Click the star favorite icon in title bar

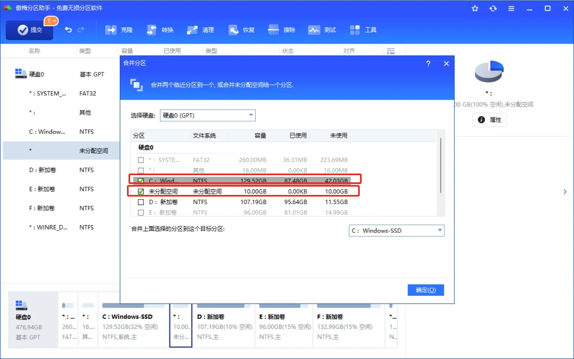475,8
